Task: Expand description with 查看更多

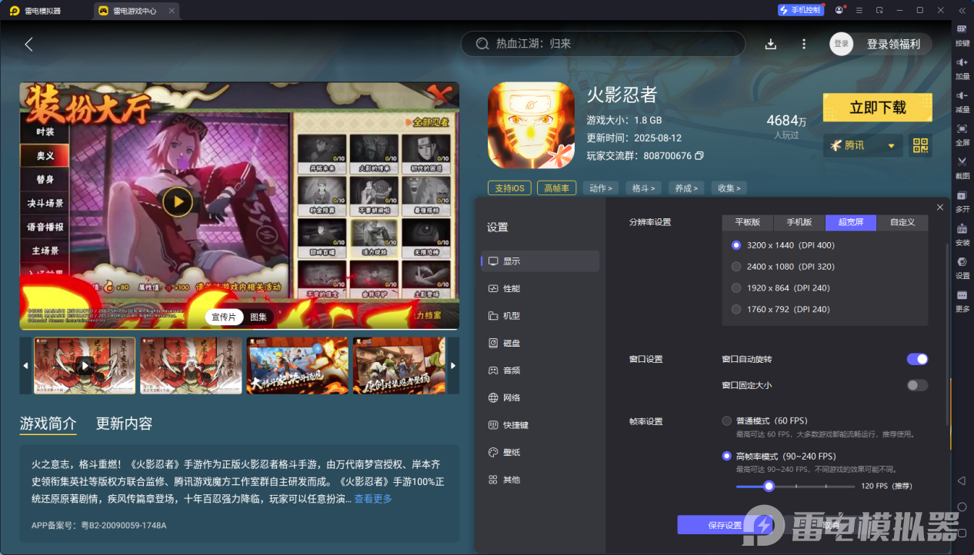Action: (373, 499)
